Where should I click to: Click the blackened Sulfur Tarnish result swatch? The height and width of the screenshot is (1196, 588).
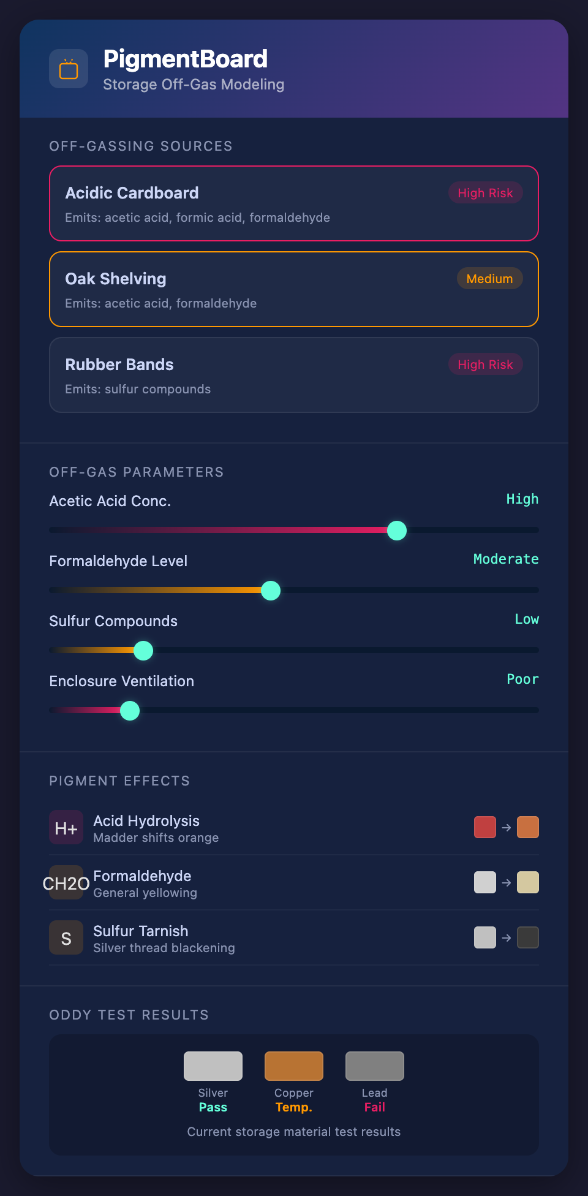click(x=528, y=937)
